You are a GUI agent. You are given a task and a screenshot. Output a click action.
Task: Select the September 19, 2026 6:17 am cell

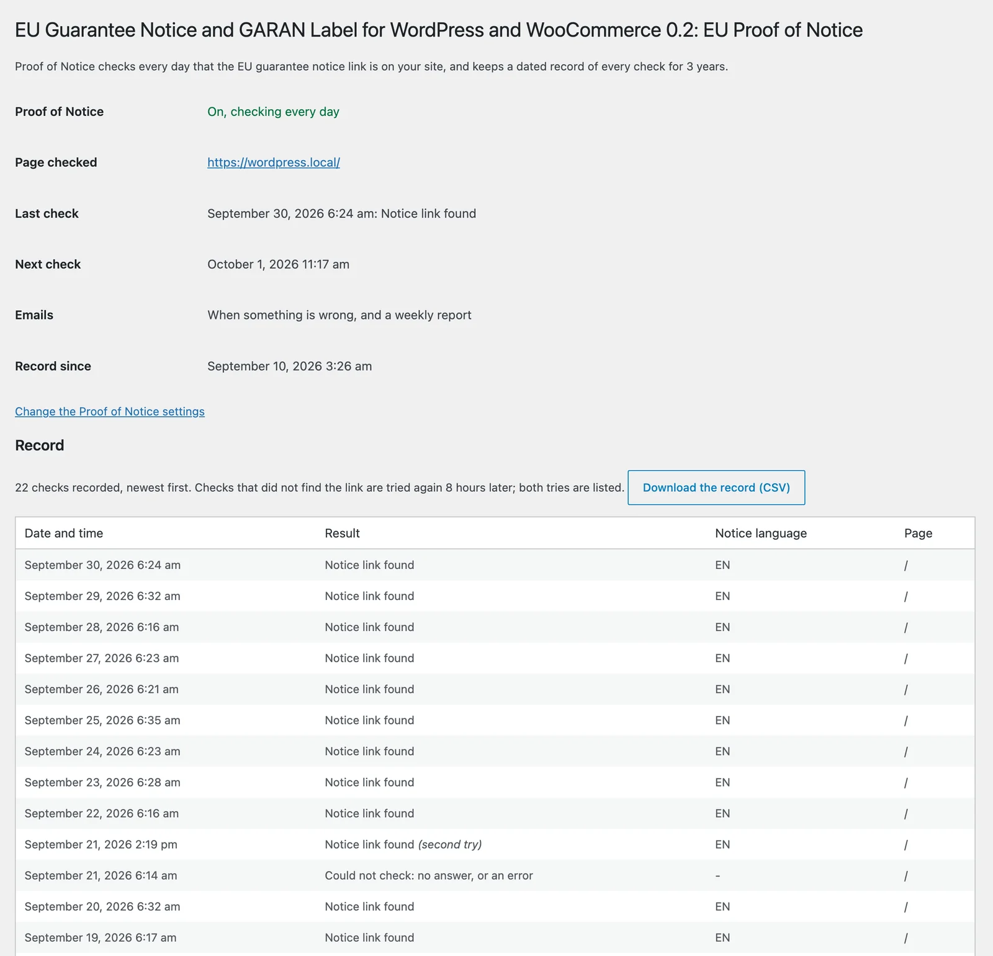(x=101, y=937)
